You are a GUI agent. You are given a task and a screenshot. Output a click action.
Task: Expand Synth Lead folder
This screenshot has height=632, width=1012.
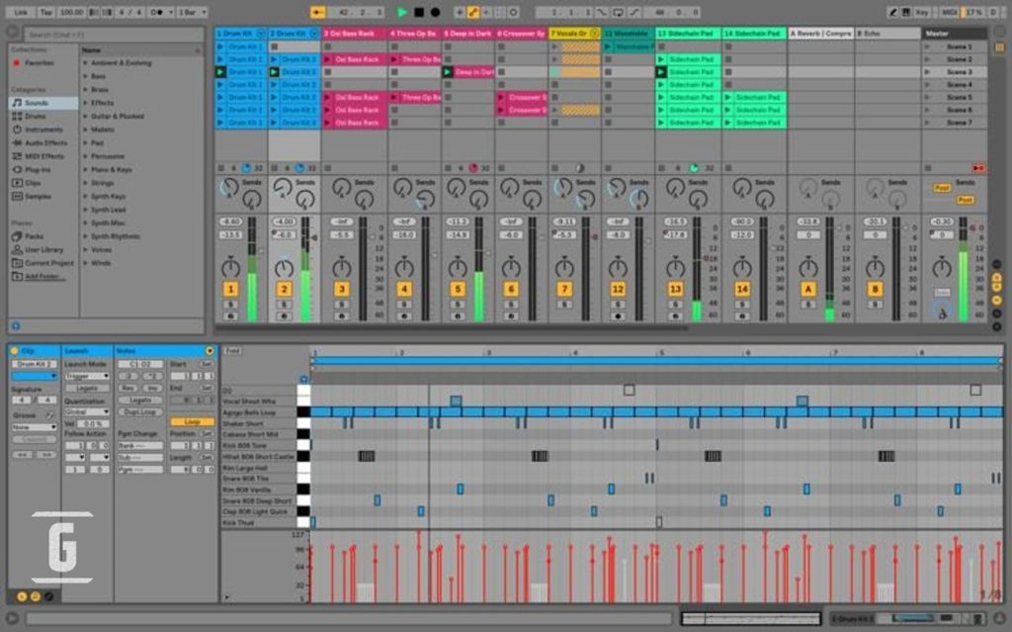click(85, 210)
